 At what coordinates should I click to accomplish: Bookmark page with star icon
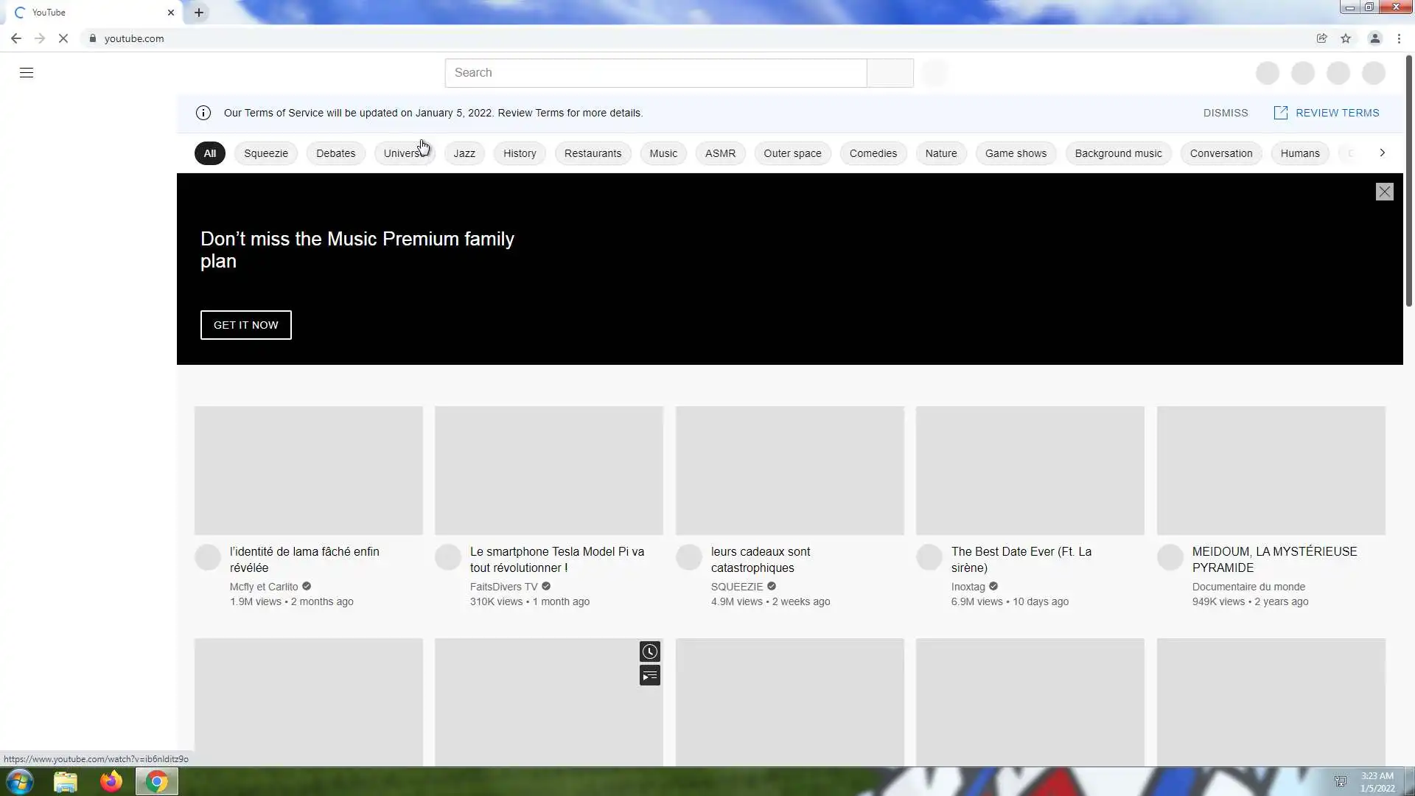(1346, 38)
